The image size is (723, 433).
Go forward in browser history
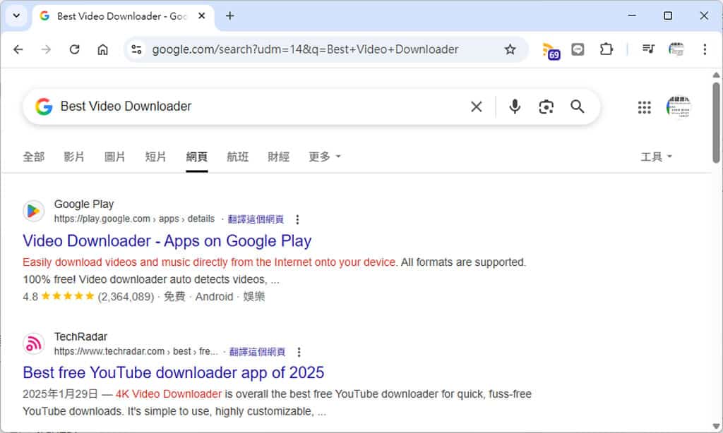coord(46,49)
